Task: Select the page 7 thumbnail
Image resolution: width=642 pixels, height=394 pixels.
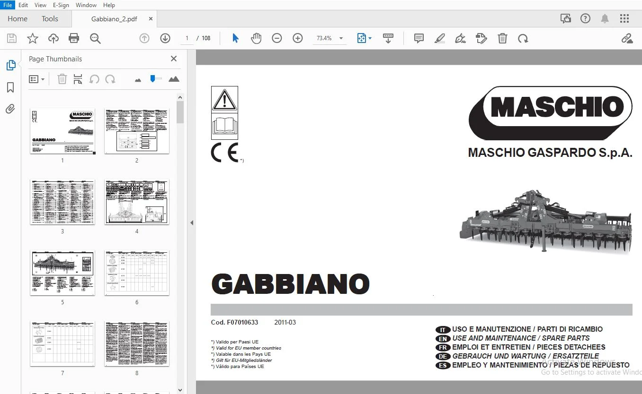Action: coord(62,343)
